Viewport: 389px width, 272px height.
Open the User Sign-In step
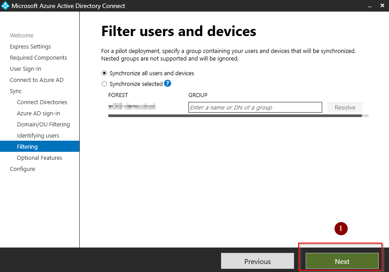25,69
